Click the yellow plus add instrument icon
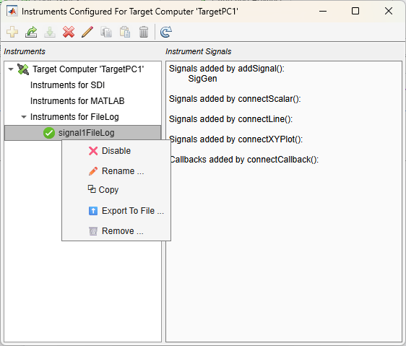This screenshot has height=346, width=406. (x=12, y=32)
